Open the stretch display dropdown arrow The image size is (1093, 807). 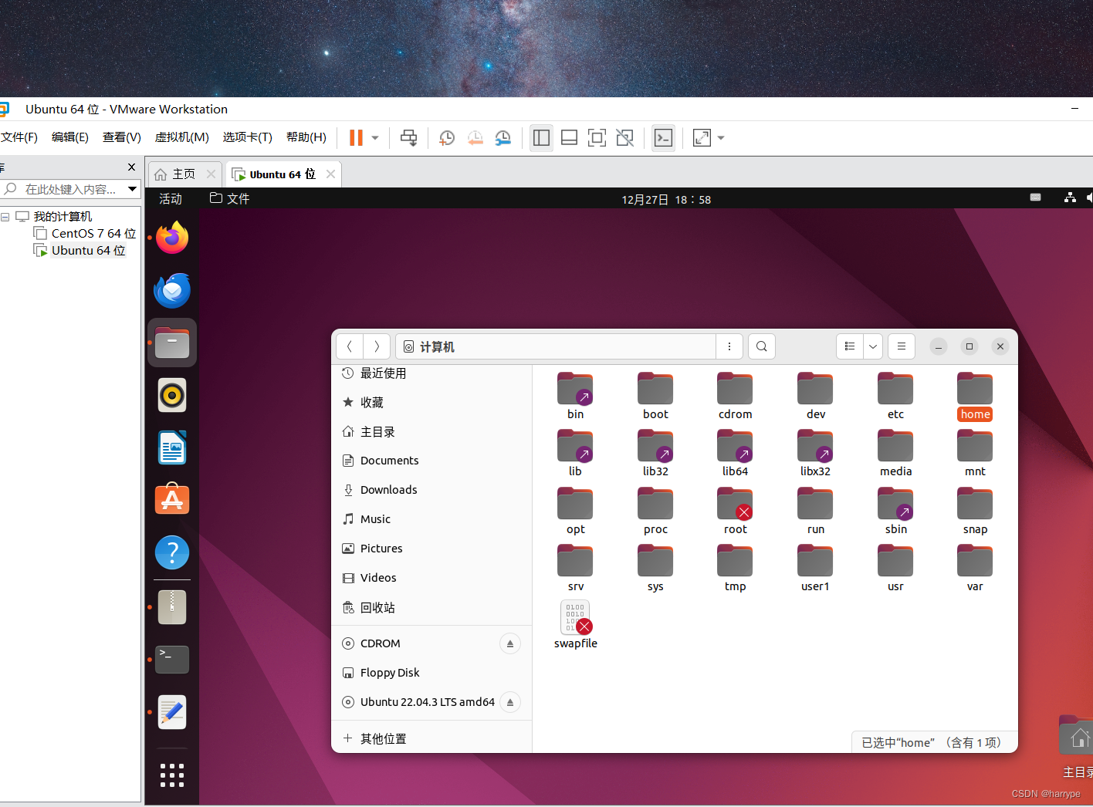coord(721,138)
